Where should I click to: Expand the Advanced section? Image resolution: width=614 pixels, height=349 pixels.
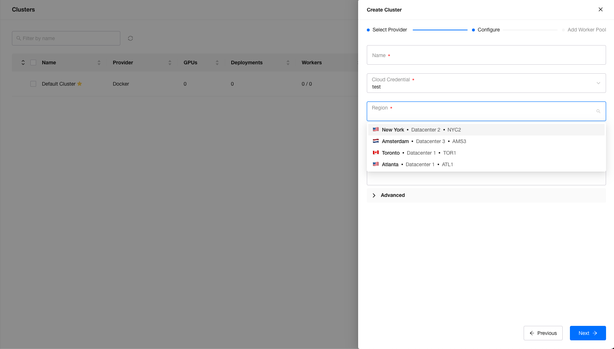[392, 195]
